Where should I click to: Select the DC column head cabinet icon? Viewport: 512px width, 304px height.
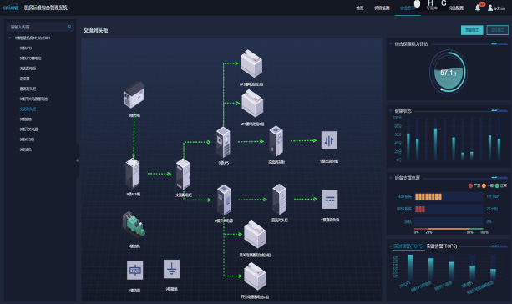tap(280, 200)
